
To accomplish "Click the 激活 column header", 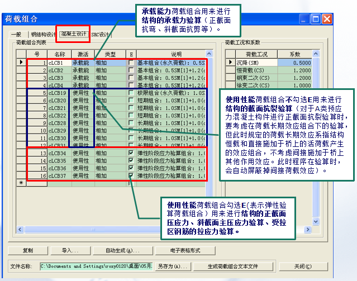I will coord(83,54).
